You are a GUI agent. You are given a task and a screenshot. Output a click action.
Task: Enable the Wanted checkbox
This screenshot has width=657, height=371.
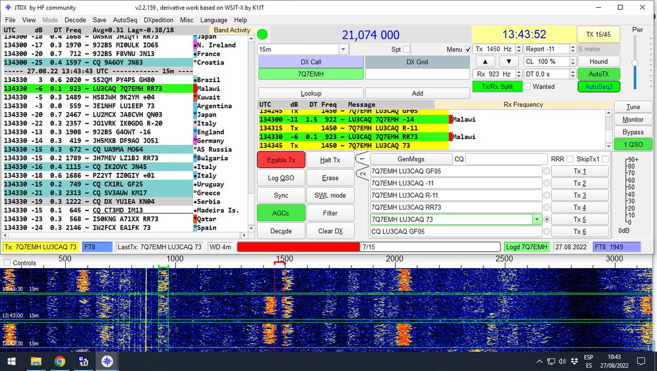point(527,86)
